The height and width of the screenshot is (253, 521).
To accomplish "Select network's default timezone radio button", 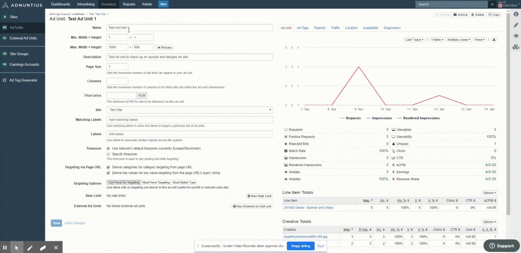I will pos(108,148).
